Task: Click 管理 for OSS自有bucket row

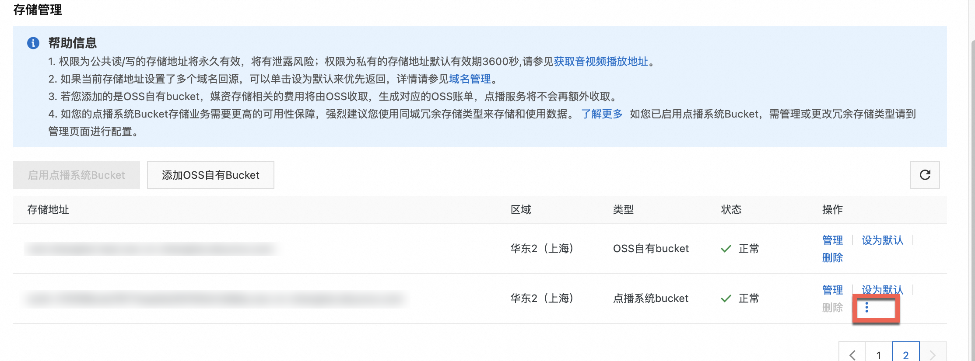Action: coord(832,240)
